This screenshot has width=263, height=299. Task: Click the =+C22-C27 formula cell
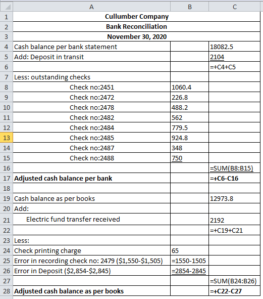[234, 291]
